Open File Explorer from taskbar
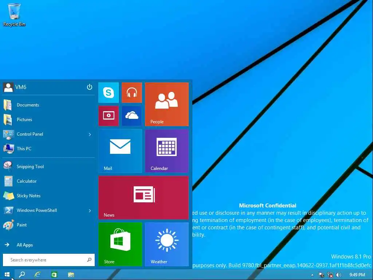Viewport: 373px width, 280px height. pos(71,275)
